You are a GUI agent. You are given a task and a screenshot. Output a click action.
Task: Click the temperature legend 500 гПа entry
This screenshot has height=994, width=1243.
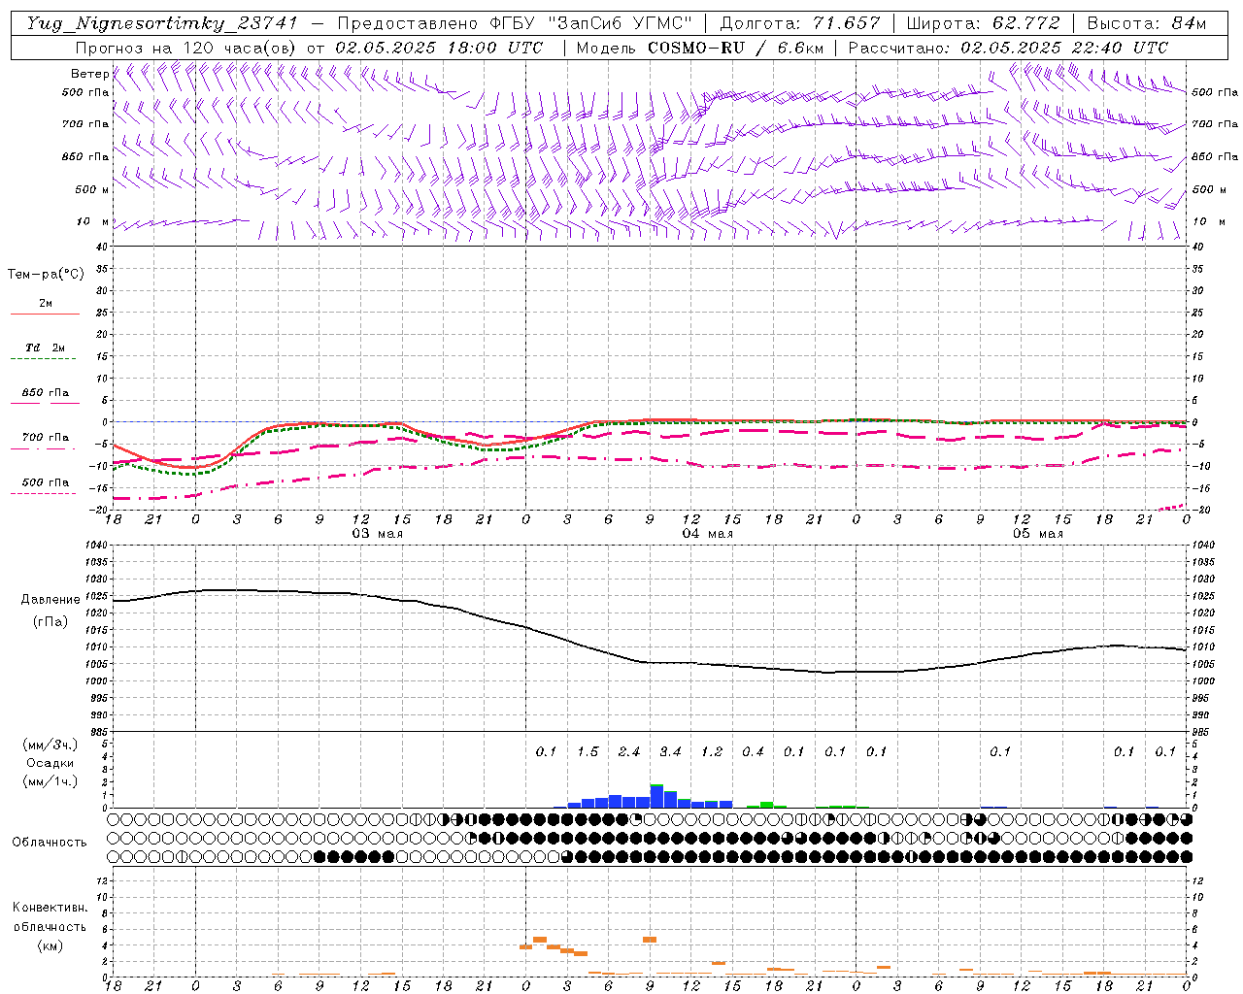(45, 482)
